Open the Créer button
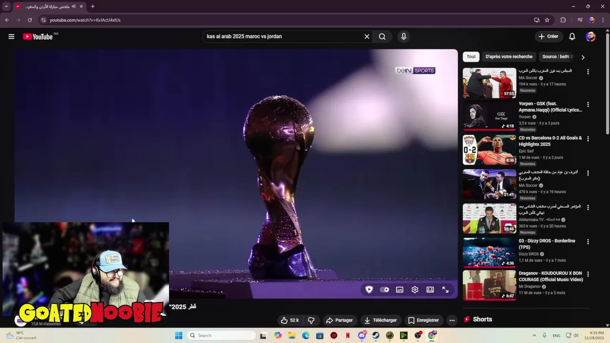 [x=548, y=37]
